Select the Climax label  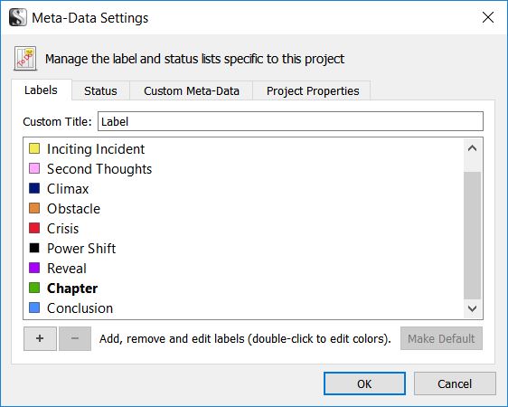pos(68,189)
